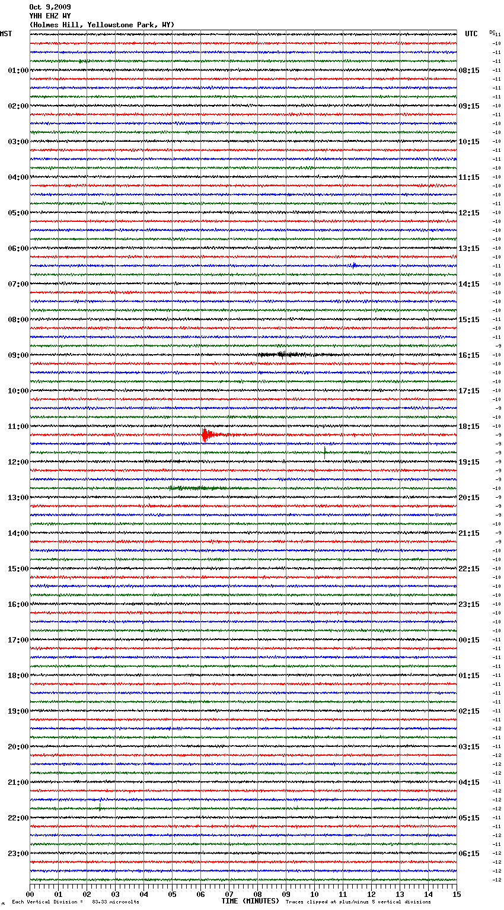Click the 04:15 UTC time label
The image size is (504, 910).
coord(469,782)
